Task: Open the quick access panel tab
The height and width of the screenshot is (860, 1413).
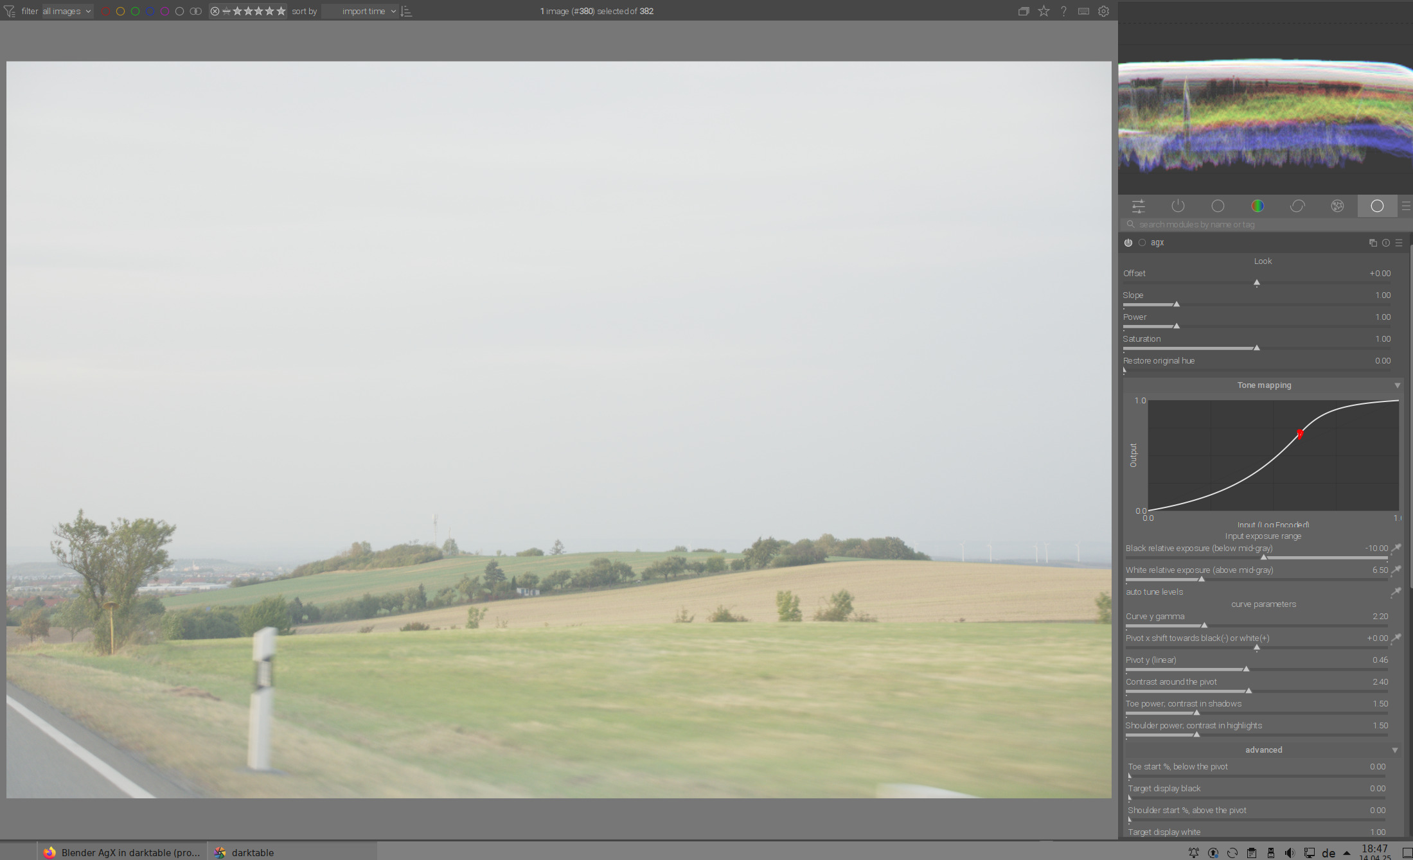Action: (1138, 206)
